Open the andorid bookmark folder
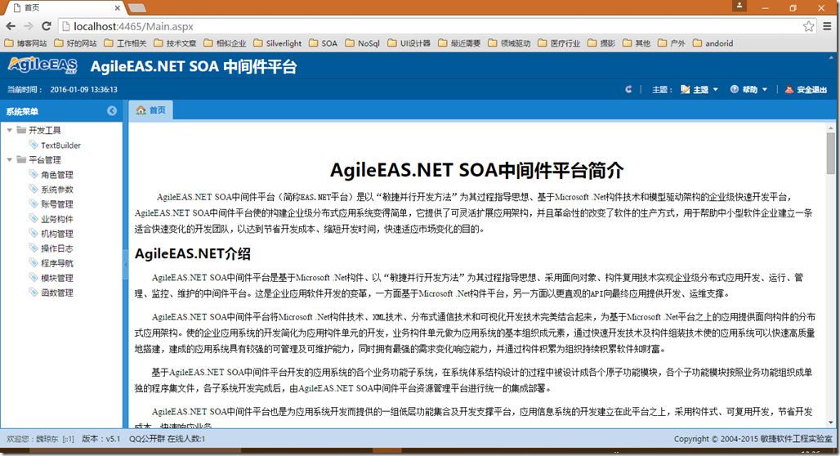The image size is (840, 456). pyautogui.click(x=713, y=42)
